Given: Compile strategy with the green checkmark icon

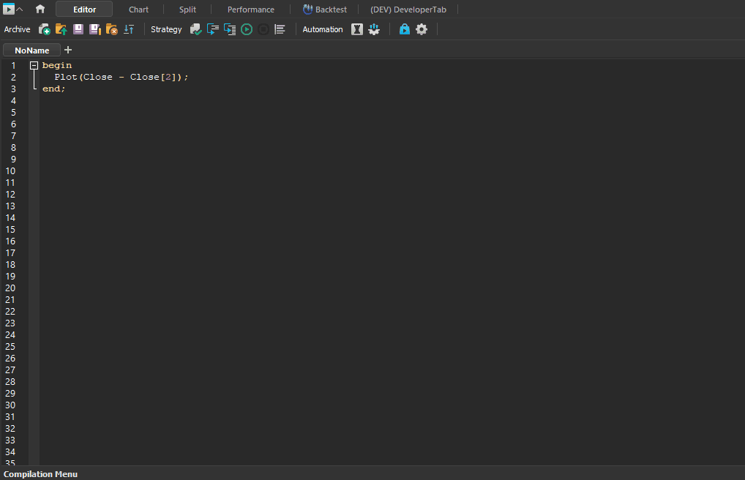Looking at the screenshot, I should (195, 29).
